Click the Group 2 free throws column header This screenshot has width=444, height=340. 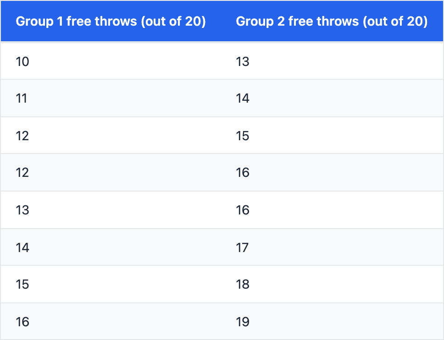(332, 22)
